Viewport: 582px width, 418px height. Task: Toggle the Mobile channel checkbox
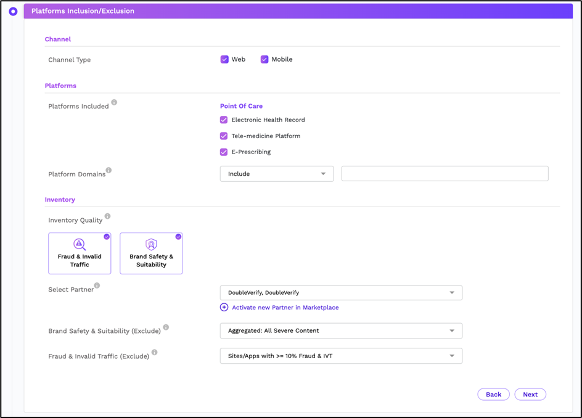tap(265, 59)
